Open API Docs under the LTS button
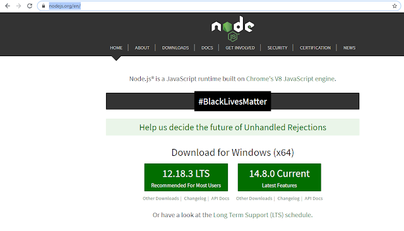404x231 pixels. [220, 199]
